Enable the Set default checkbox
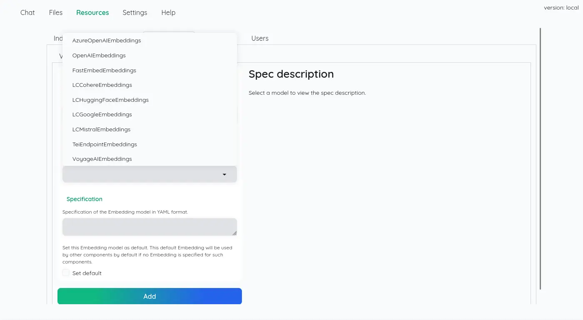Image resolution: width=583 pixels, height=320 pixels. 66,273
